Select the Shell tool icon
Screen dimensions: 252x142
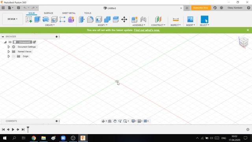click(99, 19)
